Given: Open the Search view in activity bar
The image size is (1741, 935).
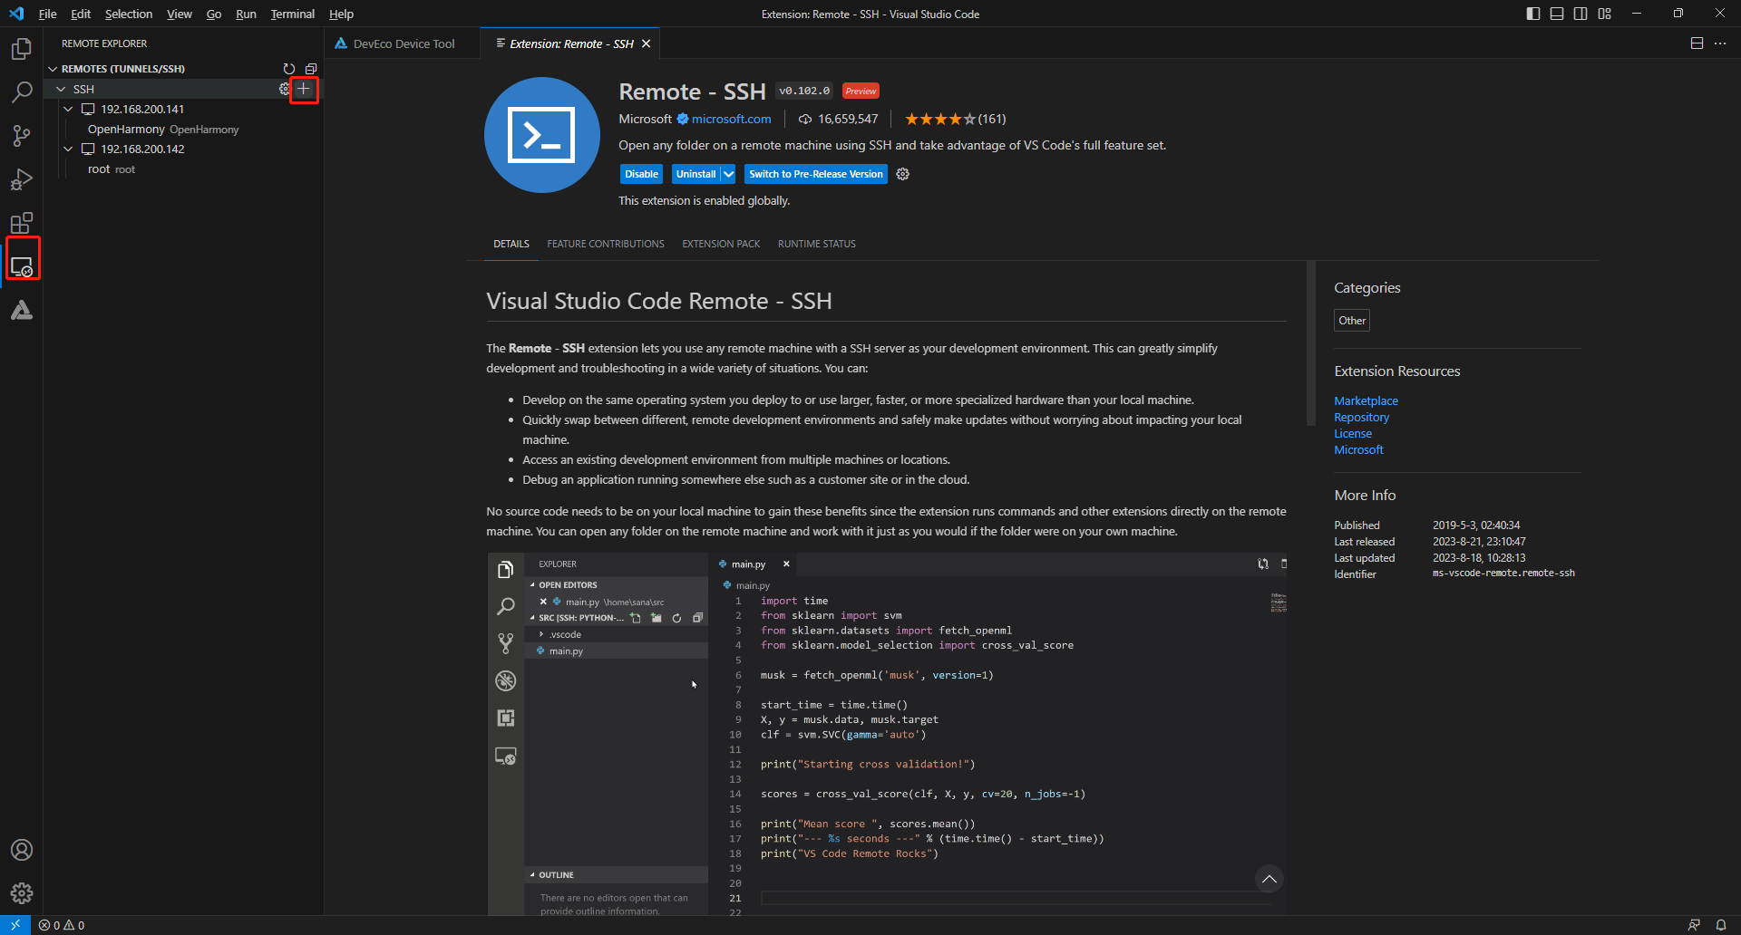Looking at the screenshot, I should coord(22,92).
